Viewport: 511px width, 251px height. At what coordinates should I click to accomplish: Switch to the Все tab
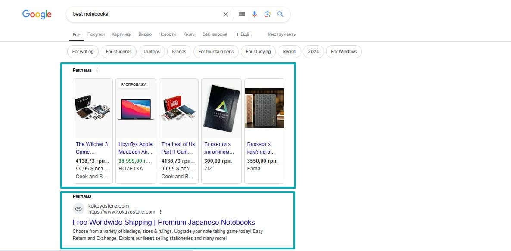click(x=76, y=34)
